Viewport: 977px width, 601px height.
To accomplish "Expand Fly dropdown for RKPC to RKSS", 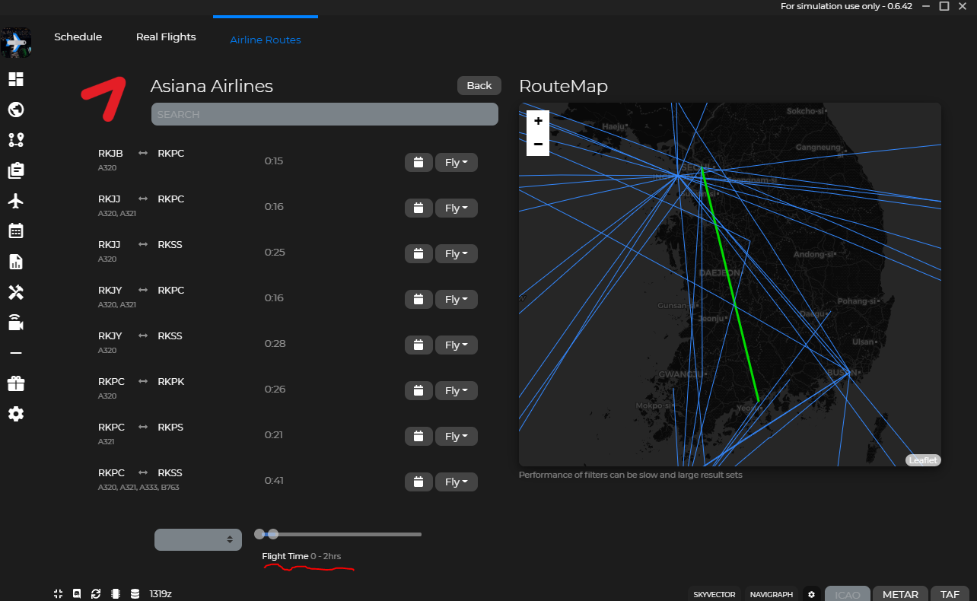I will coord(457,482).
